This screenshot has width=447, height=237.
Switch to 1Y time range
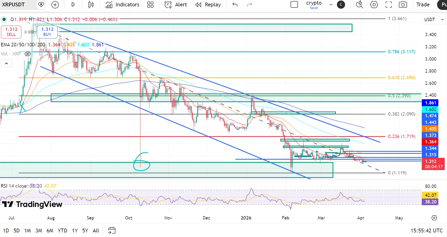75,231
